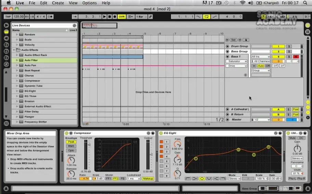Toggle the Bass 1 arm record button
The width and height of the screenshot is (312, 194).
coord(296,57)
